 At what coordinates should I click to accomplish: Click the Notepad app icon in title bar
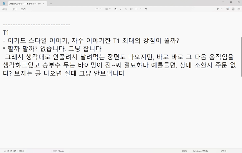pos(4,3)
